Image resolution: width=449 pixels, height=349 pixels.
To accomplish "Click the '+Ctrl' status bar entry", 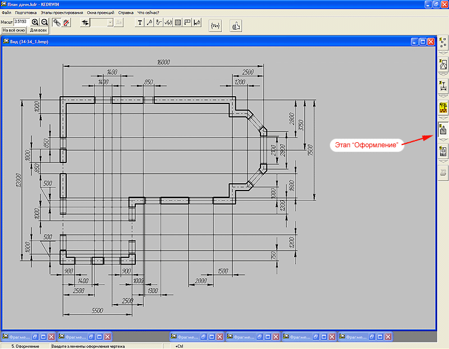I will 179,346.
